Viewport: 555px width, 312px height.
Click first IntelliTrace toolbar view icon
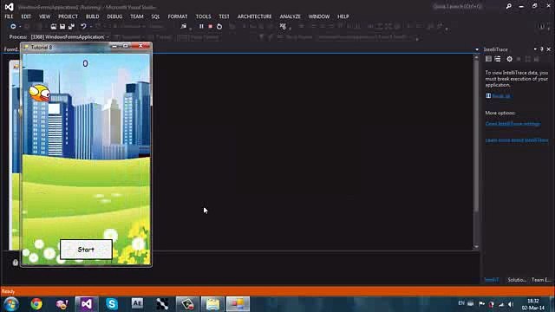click(x=488, y=59)
